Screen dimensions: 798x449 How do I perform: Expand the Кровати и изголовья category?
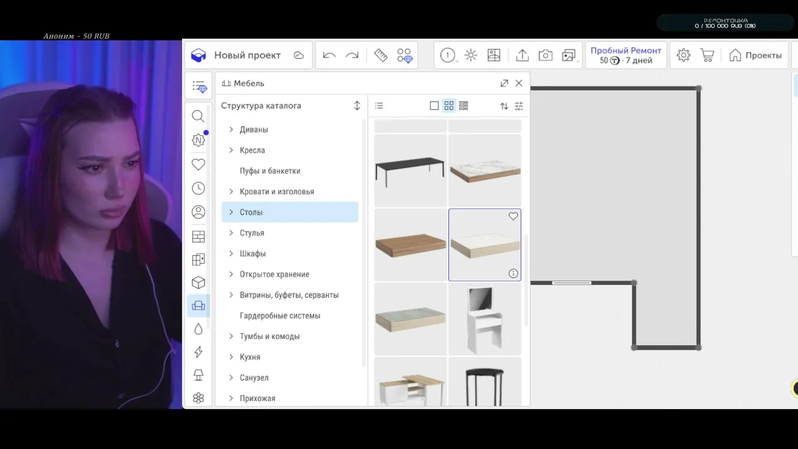tap(231, 191)
